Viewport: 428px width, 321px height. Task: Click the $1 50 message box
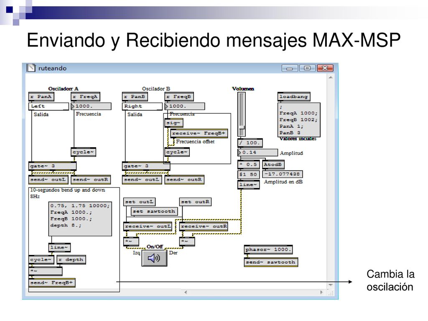coord(248,174)
